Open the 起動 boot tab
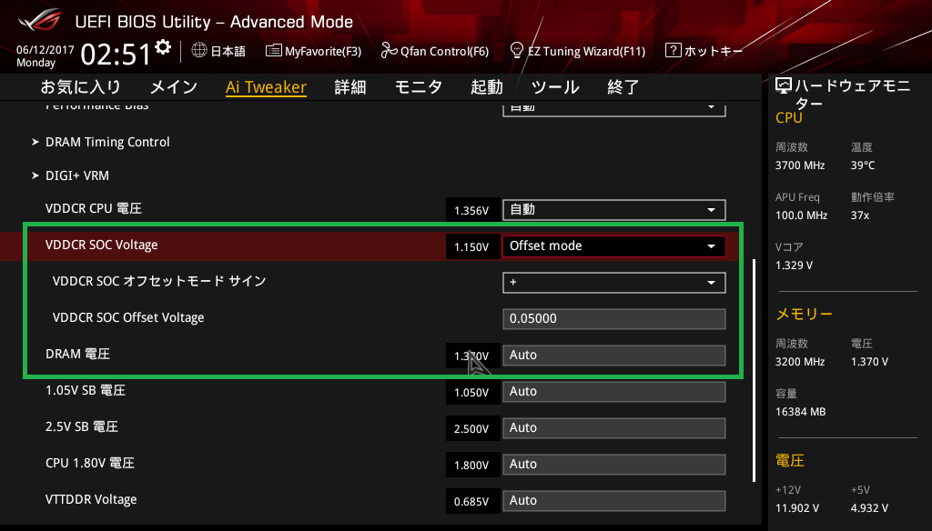 487,87
